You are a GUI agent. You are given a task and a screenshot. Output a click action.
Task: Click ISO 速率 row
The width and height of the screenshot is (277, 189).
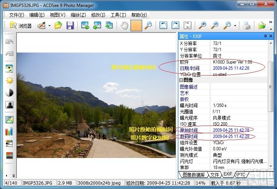point(223,124)
